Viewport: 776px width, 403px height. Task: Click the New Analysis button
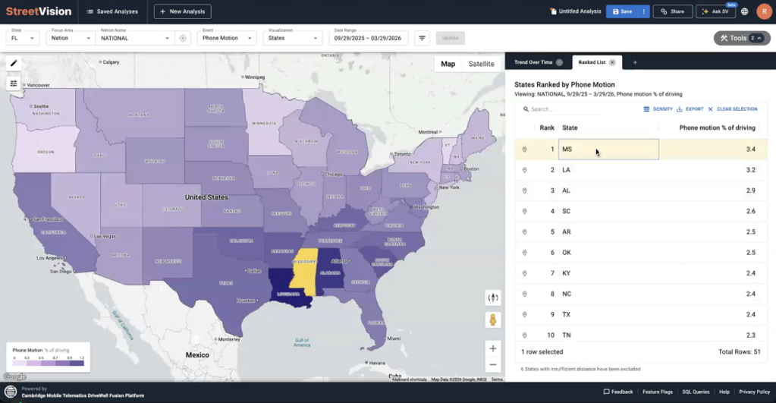(x=182, y=11)
